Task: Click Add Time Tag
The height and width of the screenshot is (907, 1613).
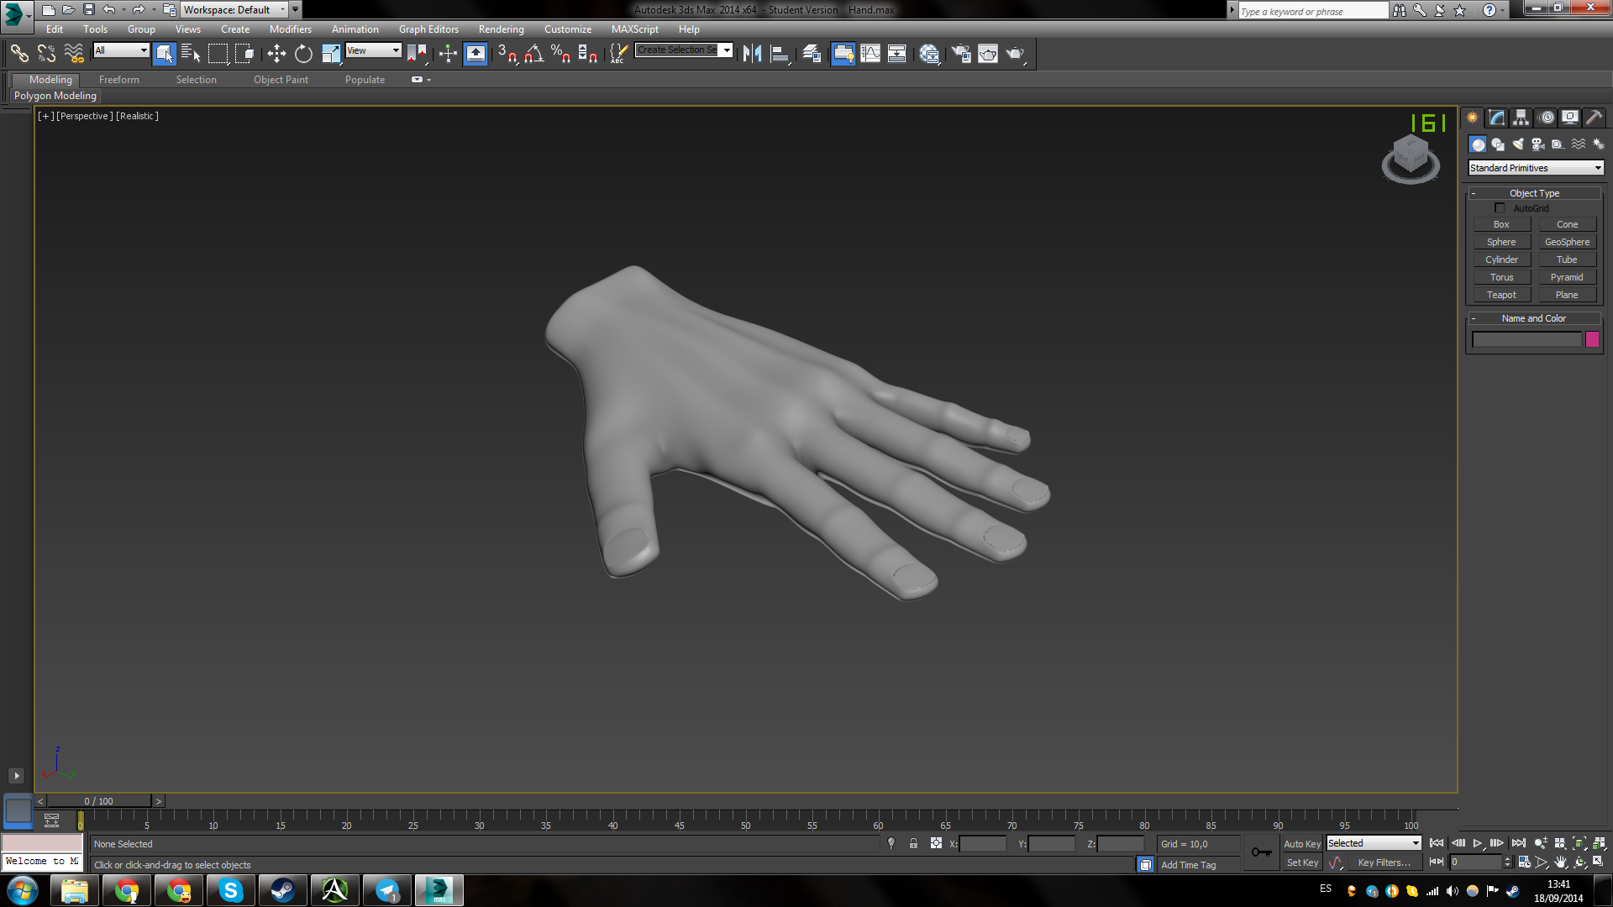Action: [1188, 865]
